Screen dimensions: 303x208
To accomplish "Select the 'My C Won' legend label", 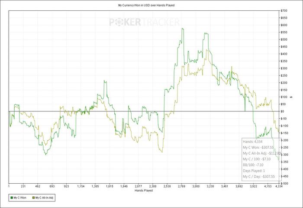I will [x=20, y=198].
